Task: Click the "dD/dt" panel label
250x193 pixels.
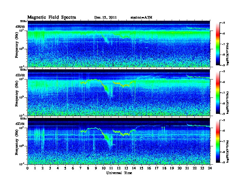Action: point(20,75)
